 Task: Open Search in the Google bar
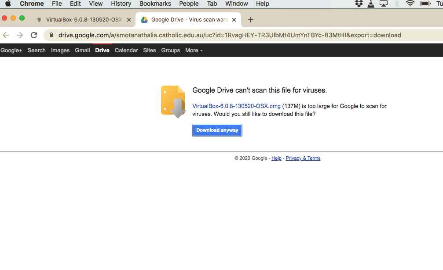pyautogui.click(x=37, y=50)
